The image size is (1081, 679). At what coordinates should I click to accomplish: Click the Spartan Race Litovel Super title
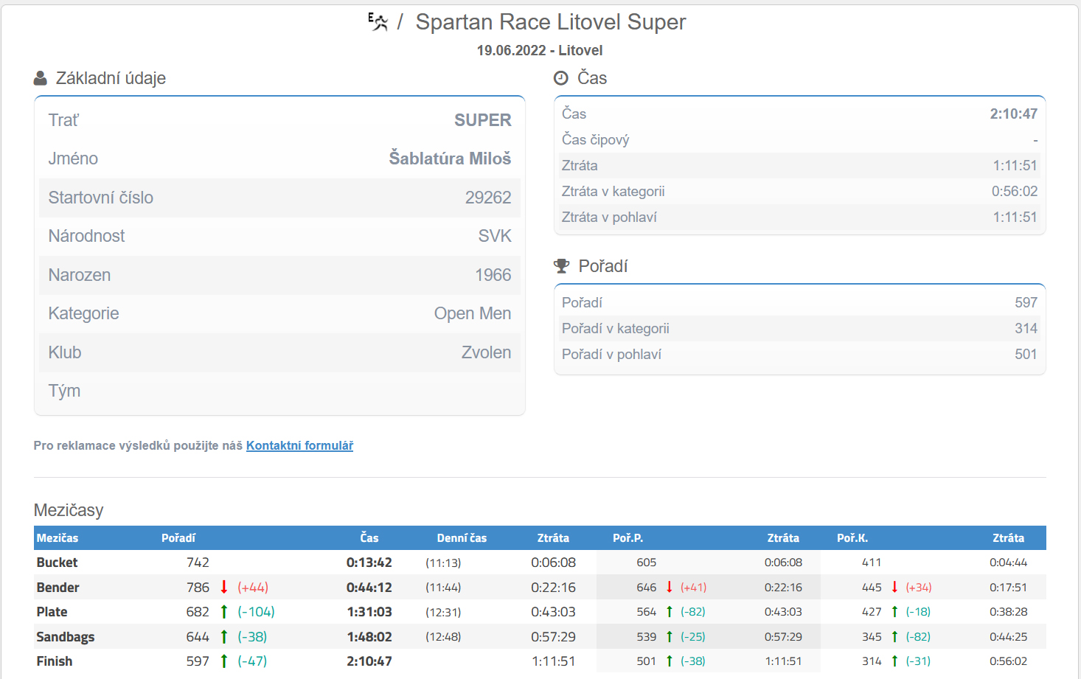(551, 22)
